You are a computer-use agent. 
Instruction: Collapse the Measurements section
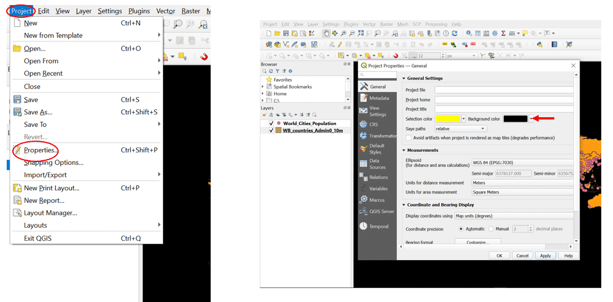tap(404, 150)
